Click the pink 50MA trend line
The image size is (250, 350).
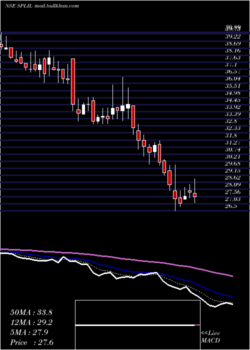point(116,258)
